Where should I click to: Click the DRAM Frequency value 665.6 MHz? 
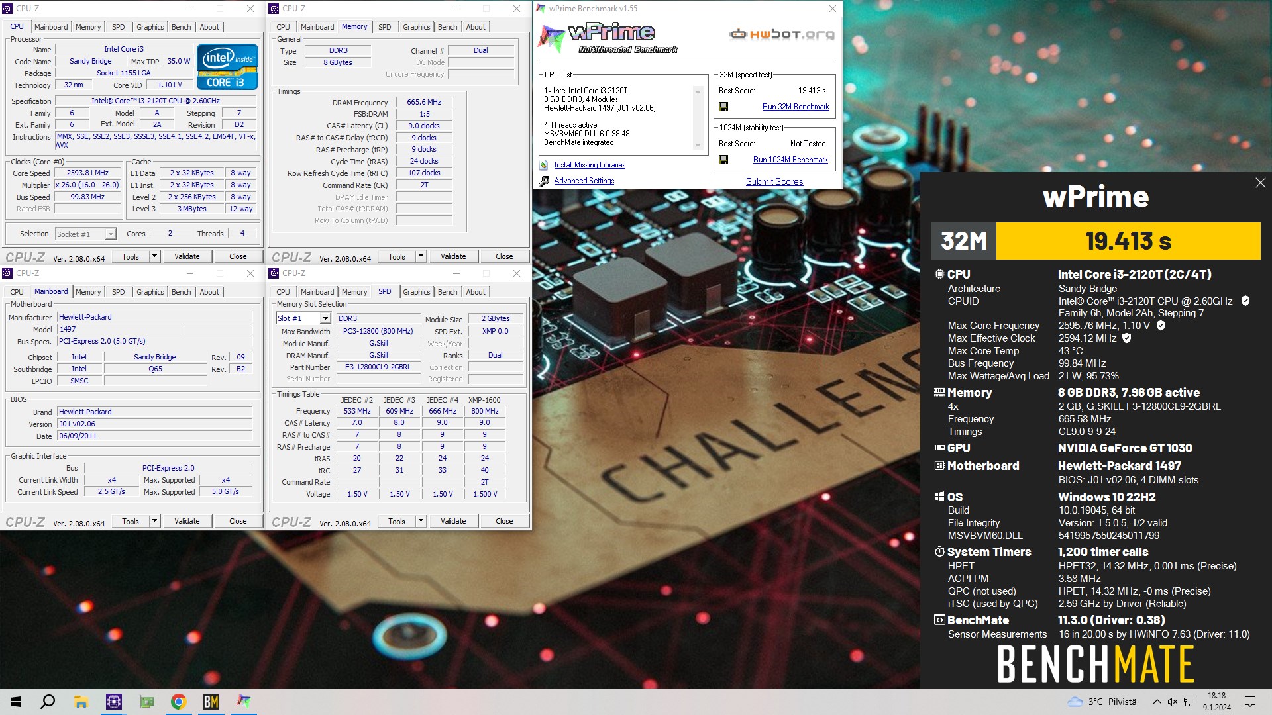coord(424,102)
